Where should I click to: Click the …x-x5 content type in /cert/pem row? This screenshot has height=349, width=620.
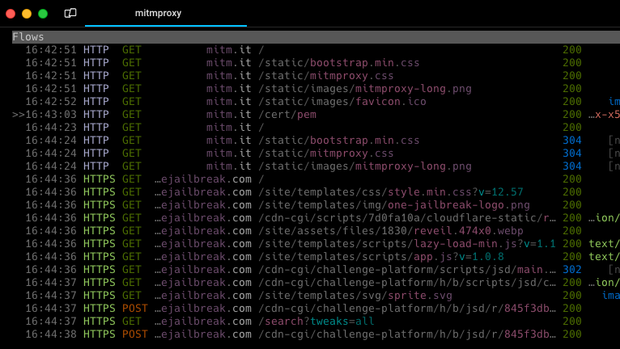(x=604, y=115)
